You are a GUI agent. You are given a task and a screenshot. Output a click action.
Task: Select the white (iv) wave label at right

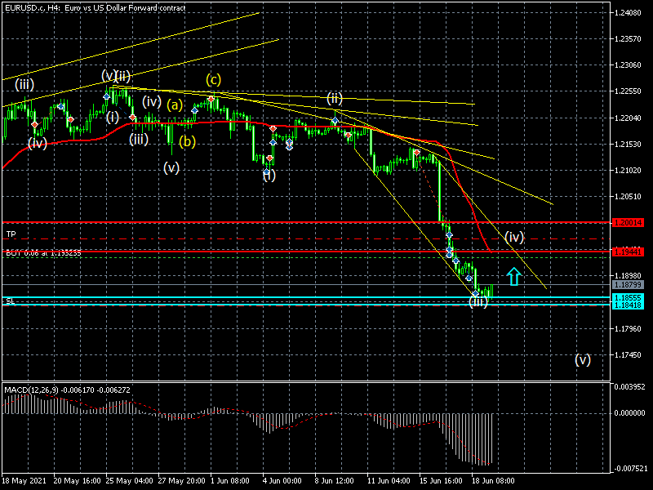[513, 238]
